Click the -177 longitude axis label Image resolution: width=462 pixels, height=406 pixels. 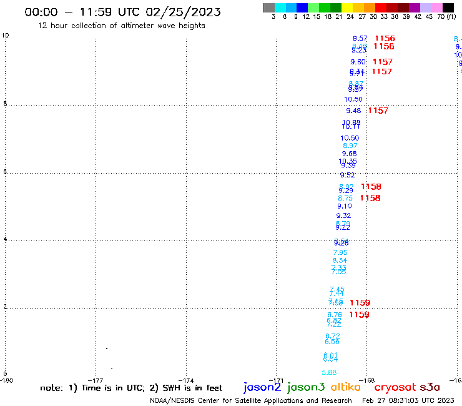click(96, 380)
